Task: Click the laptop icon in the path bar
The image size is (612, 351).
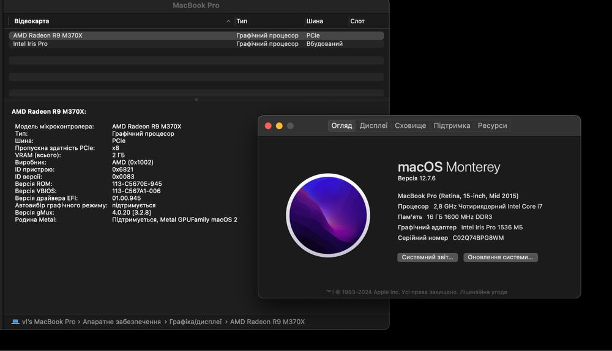Action: [x=15, y=322]
